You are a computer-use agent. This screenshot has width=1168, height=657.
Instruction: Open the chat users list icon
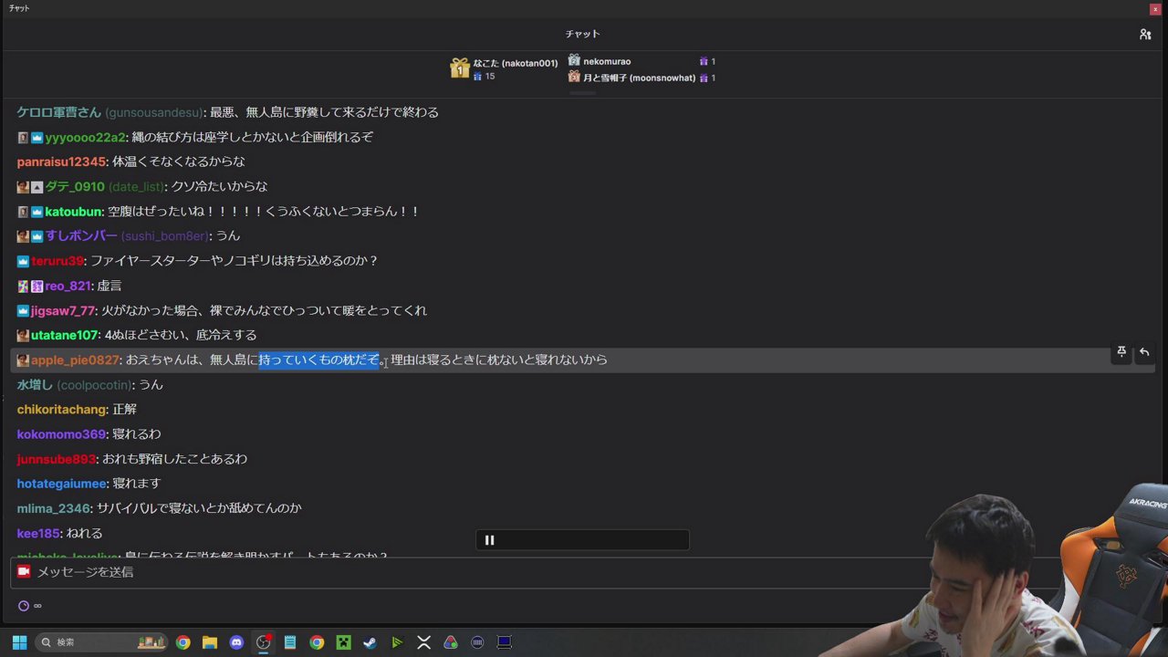click(1145, 34)
